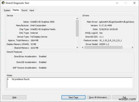
Task: Click the driver version '9.17.10.4459'
Action: coord(105,25)
